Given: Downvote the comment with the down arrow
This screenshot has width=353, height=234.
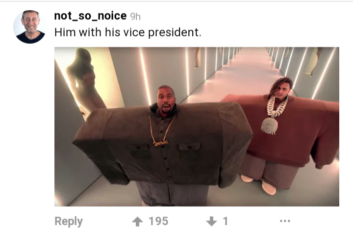Looking at the screenshot, I should pyautogui.click(x=211, y=221).
